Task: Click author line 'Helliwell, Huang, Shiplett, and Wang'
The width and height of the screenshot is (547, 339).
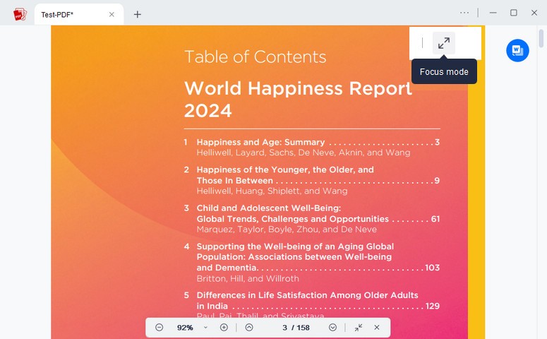Action: click(272, 191)
